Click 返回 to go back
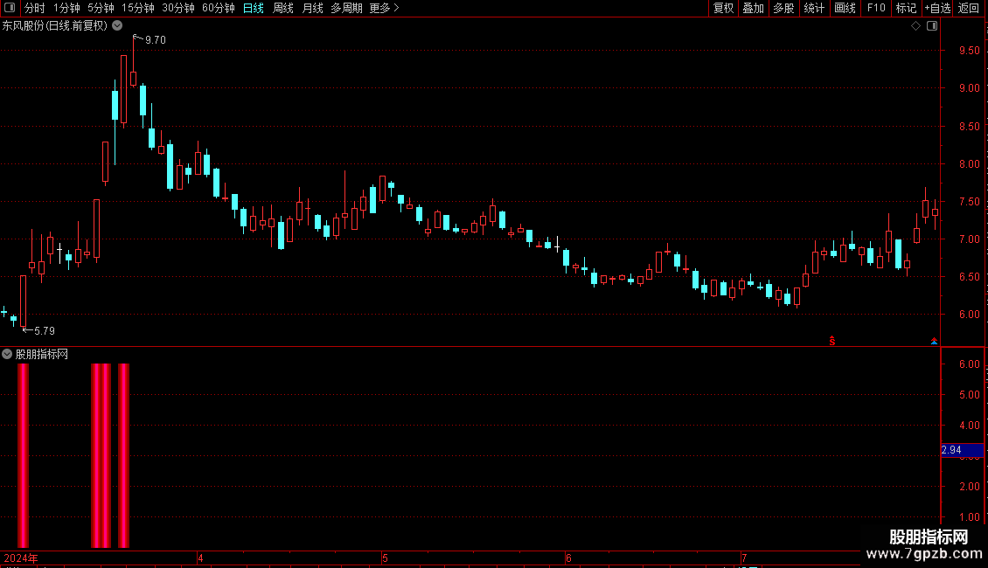 point(969,8)
